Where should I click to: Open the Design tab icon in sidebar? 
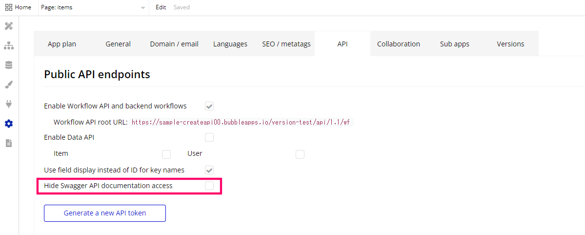[9, 26]
